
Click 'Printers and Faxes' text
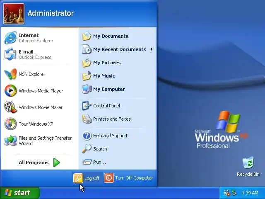(112, 119)
